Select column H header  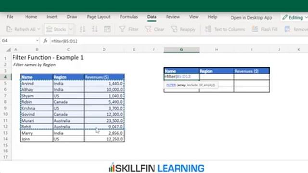tap(217, 49)
